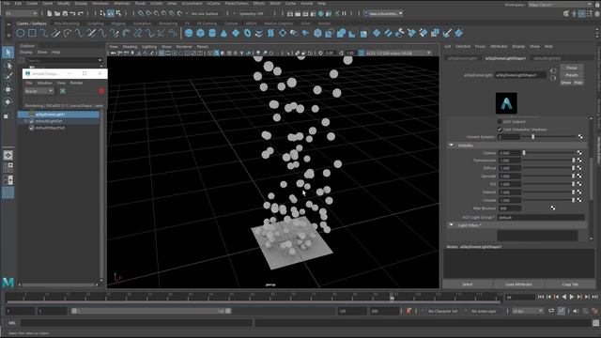Create a NURBS plane from the shelf
The image size is (601, 338).
click(x=236, y=34)
